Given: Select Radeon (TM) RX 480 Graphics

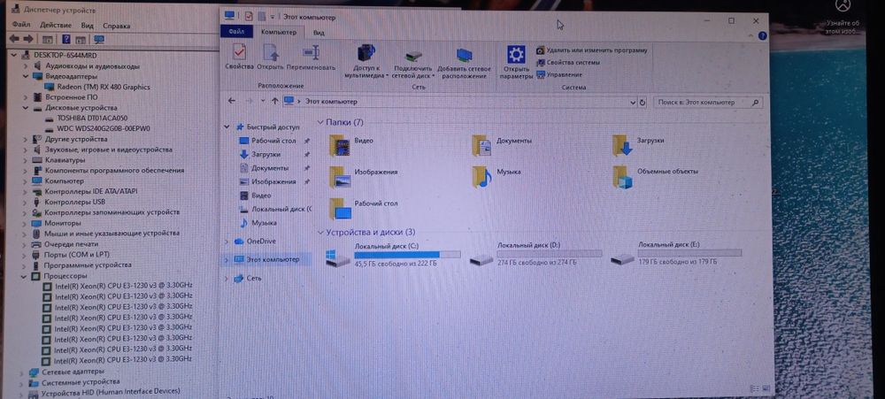Looking at the screenshot, I should (97, 87).
